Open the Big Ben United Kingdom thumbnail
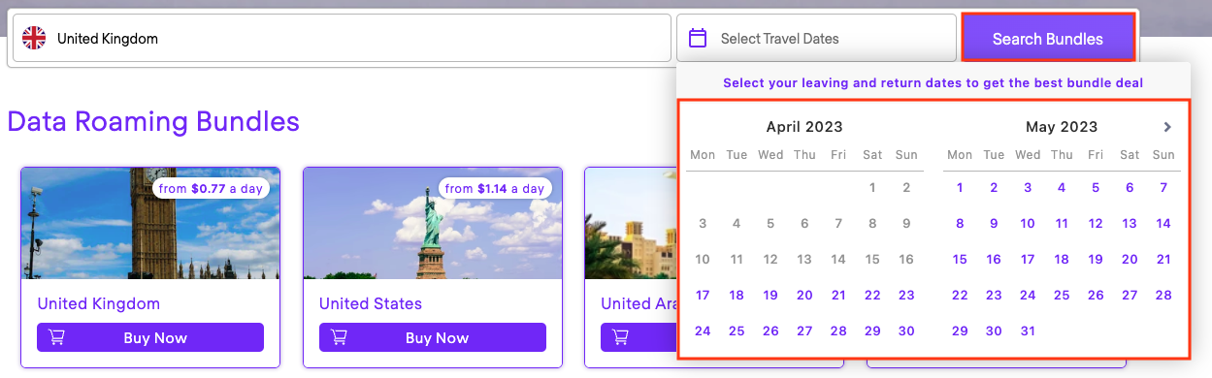1212x378 pixels. click(150, 223)
